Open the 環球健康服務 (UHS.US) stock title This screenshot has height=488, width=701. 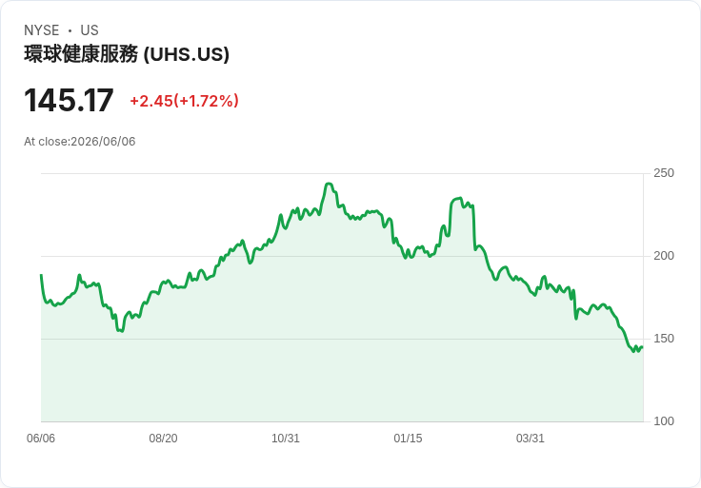tap(127, 54)
